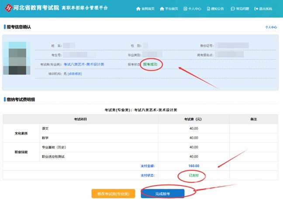This screenshot has height=199, width=283.
Task: Click the 个人中心 link beside 报考信息确认 heading
Action: (x=271, y=27)
